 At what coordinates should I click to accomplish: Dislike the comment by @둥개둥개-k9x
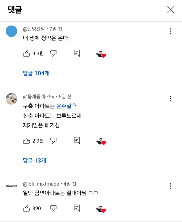pos(53,141)
